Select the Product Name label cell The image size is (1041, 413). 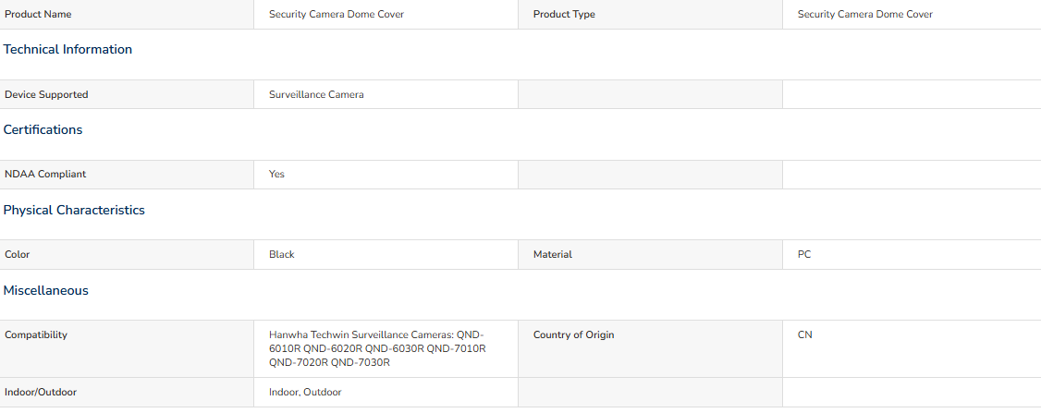[127, 14]
